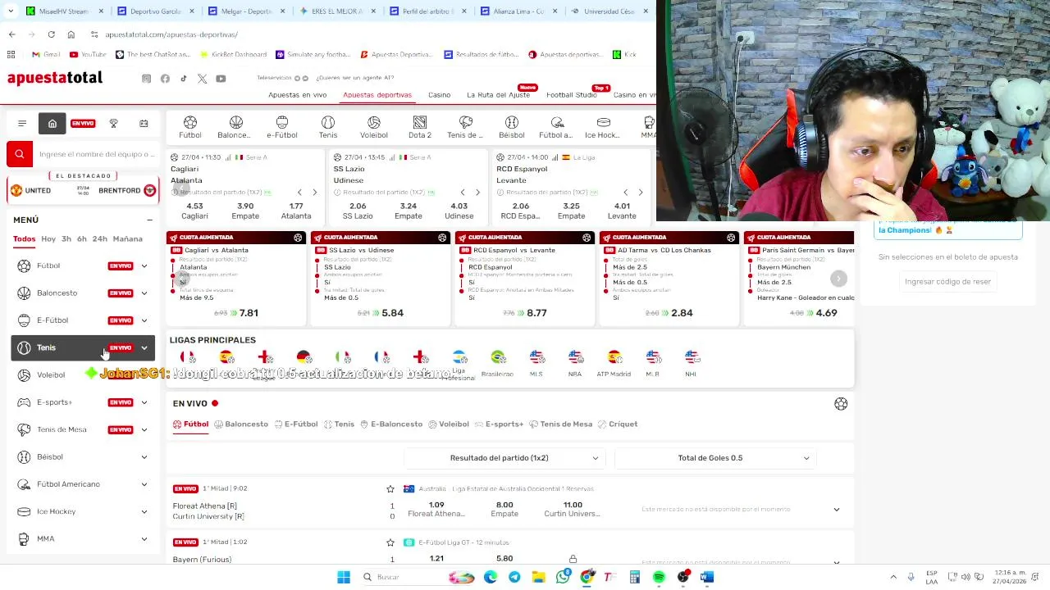Open the Germany league flag in Ligas Principales
This screenshot has width=1050, height=590.
pyautogui.click(x=304, y=357)
